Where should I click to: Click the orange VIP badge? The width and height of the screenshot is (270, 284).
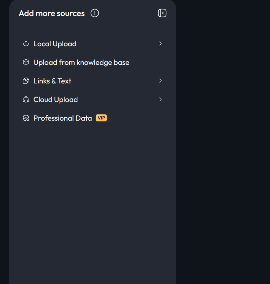click(101, 118)
